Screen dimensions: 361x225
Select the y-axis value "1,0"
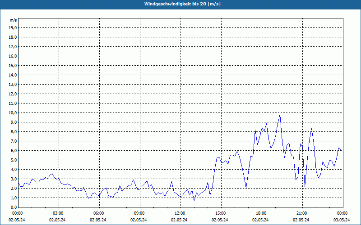[x=14, y=198]
